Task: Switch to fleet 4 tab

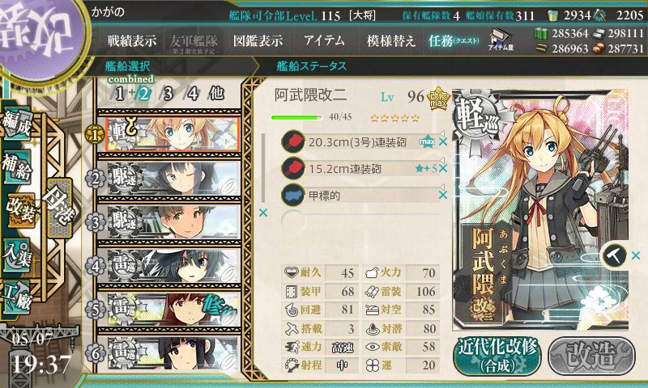Action: point(193,94)
